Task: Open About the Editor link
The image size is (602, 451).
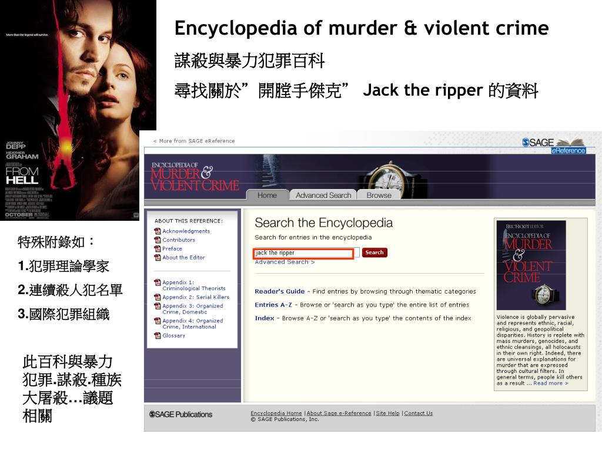Action: click(x=183, y=257)
